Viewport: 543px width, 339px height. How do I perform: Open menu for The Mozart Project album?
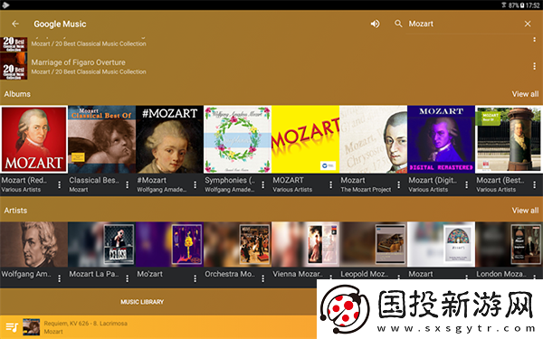[399, 185]
